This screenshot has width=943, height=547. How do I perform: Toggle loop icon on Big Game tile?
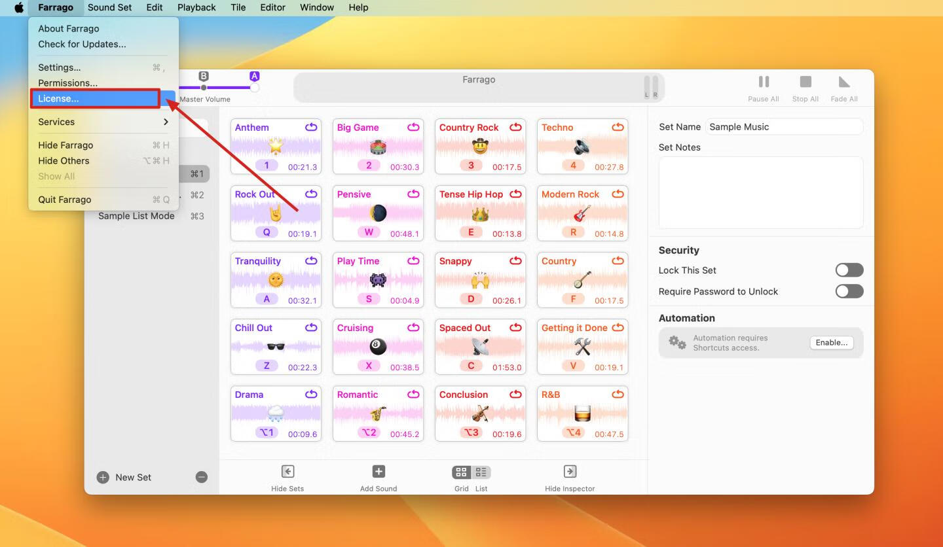(x=413, y=127)
